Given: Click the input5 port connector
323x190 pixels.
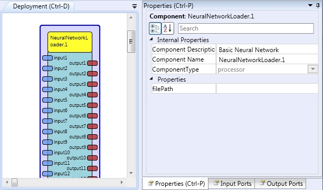Looking at the screenshot, I should (x=47, y=100).
